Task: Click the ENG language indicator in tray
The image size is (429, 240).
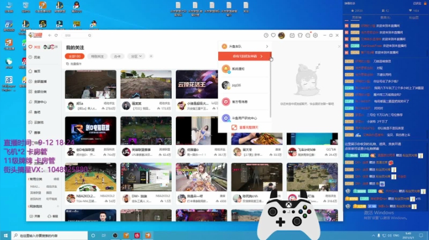Action: [396, 235]
